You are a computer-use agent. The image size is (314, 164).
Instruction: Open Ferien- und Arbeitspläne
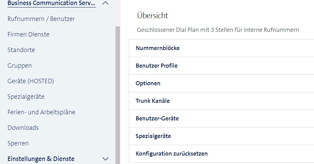click(x=41, y=112)
